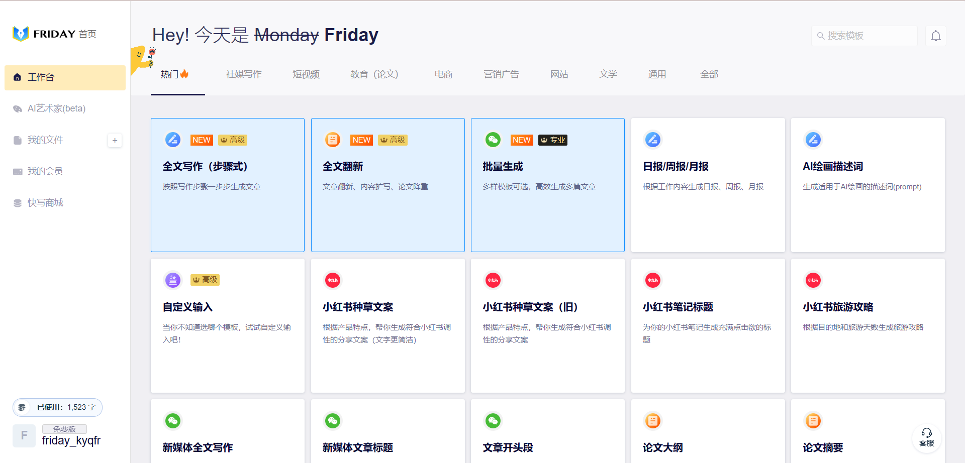This screenshot has height=463, width=965.
Task: Click the FRIDAY fox logo
Action: pyautogui.click(x=21, y=34)
